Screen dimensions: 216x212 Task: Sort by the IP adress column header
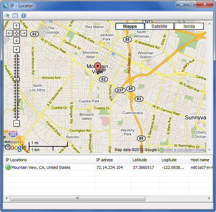click(113, 160)
